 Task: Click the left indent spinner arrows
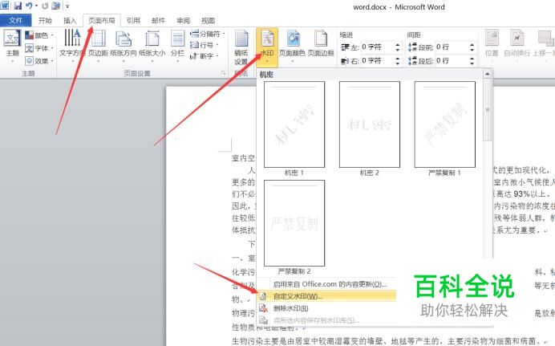[398, 47]
